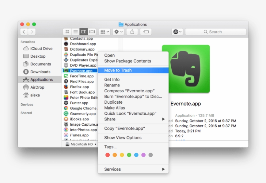Select Duplicate File Finder in list
Screen dimensions: 266x183
(x=81, y=54)
